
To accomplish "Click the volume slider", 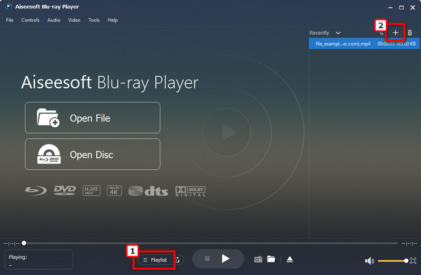I will click(393, 261).
